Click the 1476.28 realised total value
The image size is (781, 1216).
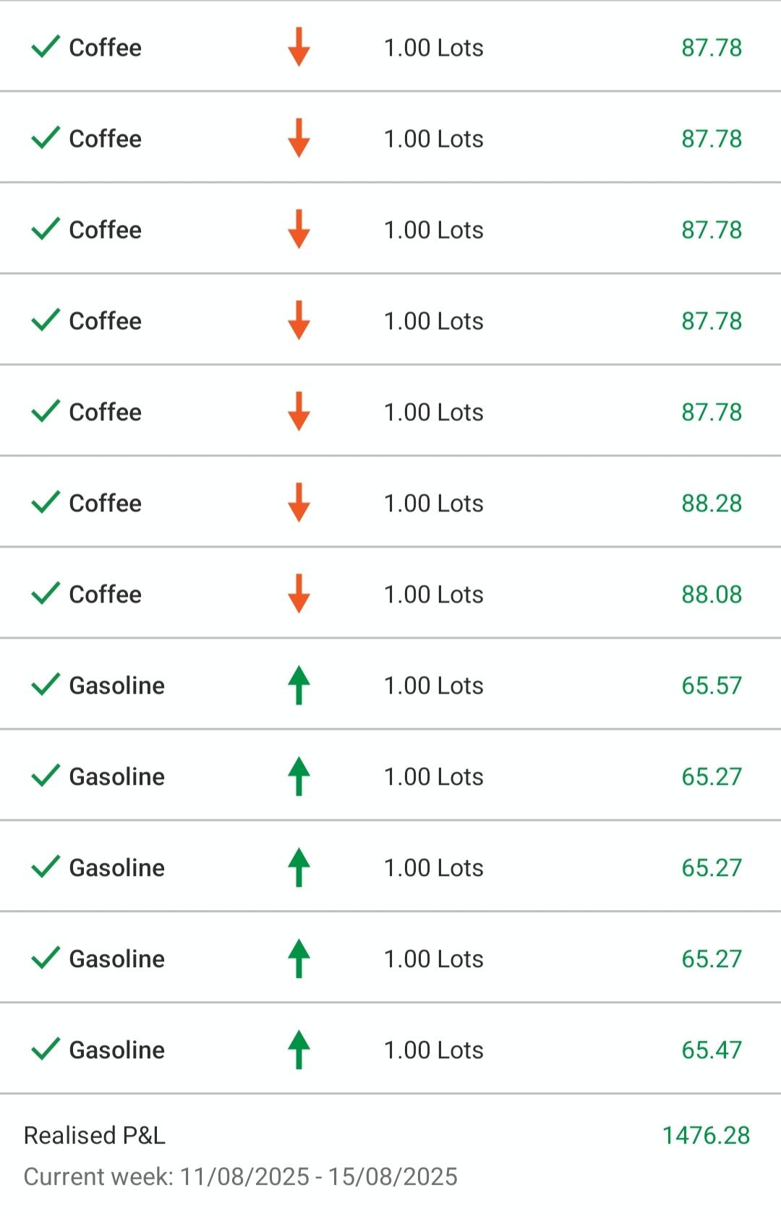(706, 1135)
